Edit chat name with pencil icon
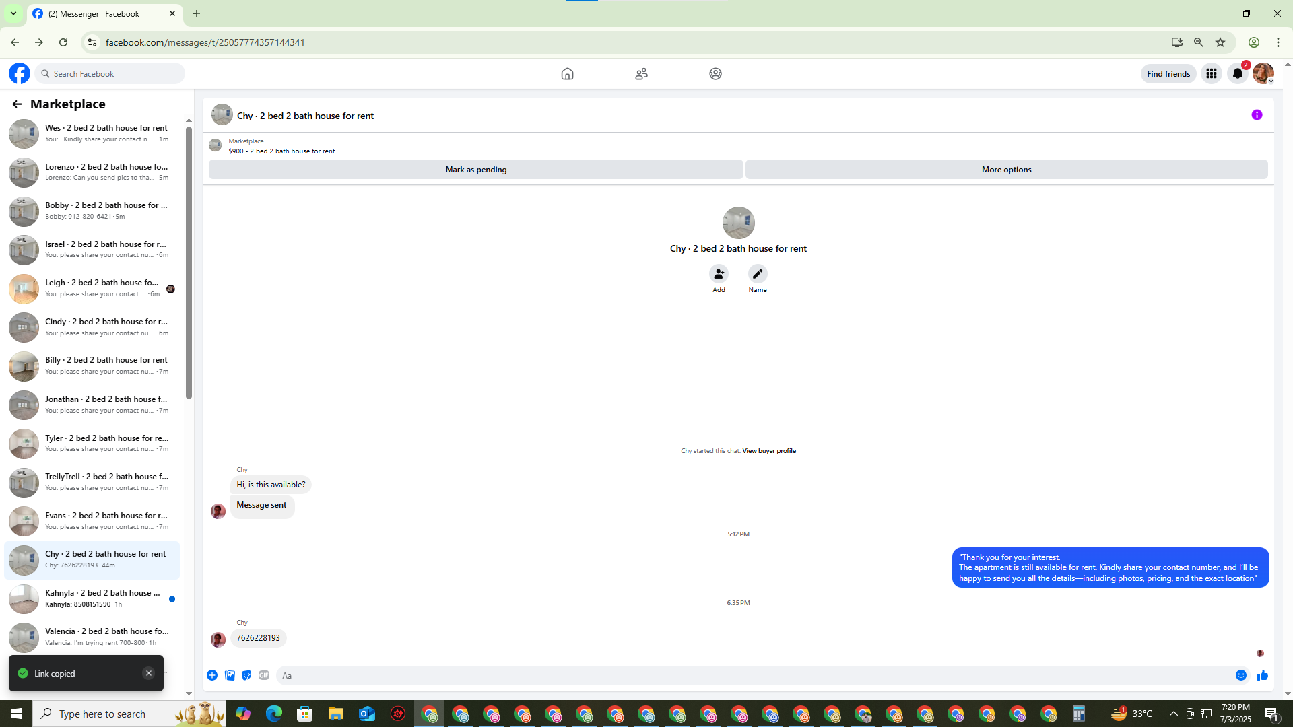This screenshot has height=727, width=1293. [x=758, y=274]
